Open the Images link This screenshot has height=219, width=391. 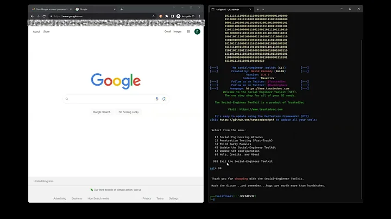pyautogui.click(x=178, y=31)
